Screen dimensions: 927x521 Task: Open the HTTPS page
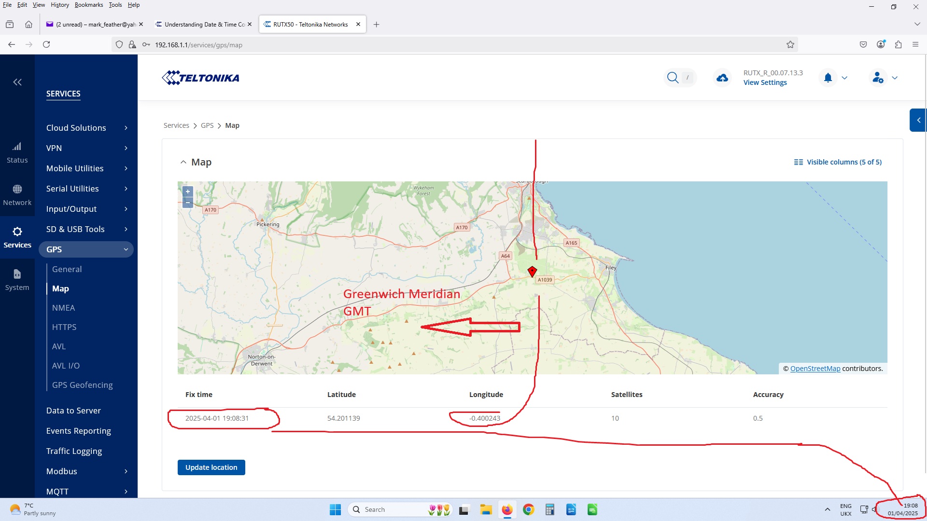[x=64, y=327]
